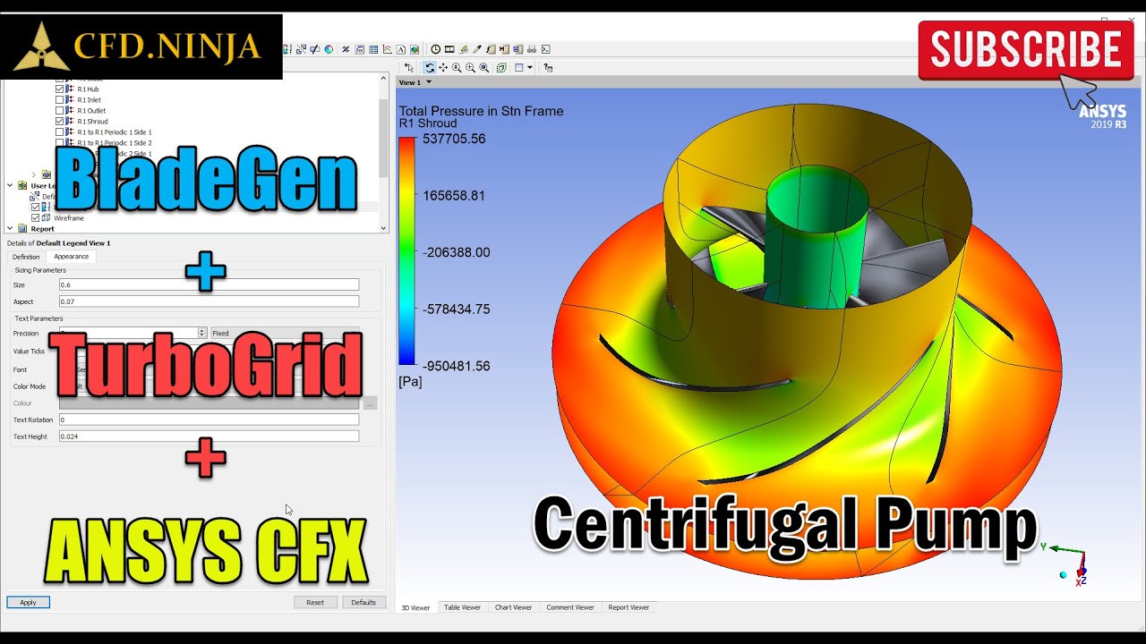Uncheck the R1 Shroud checkbox
The width and height of the screenshot is (1146, 644).
pyautogui.click(x=60, y=122)
